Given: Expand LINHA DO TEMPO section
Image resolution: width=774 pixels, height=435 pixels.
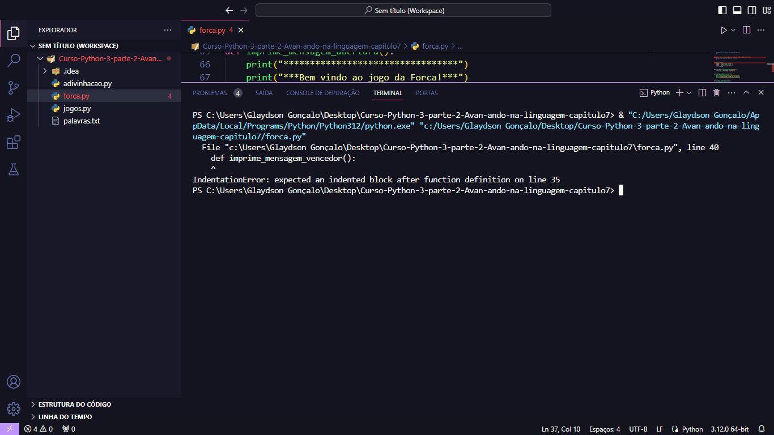Looking at the screenshot, I should (x=104, y=417).
